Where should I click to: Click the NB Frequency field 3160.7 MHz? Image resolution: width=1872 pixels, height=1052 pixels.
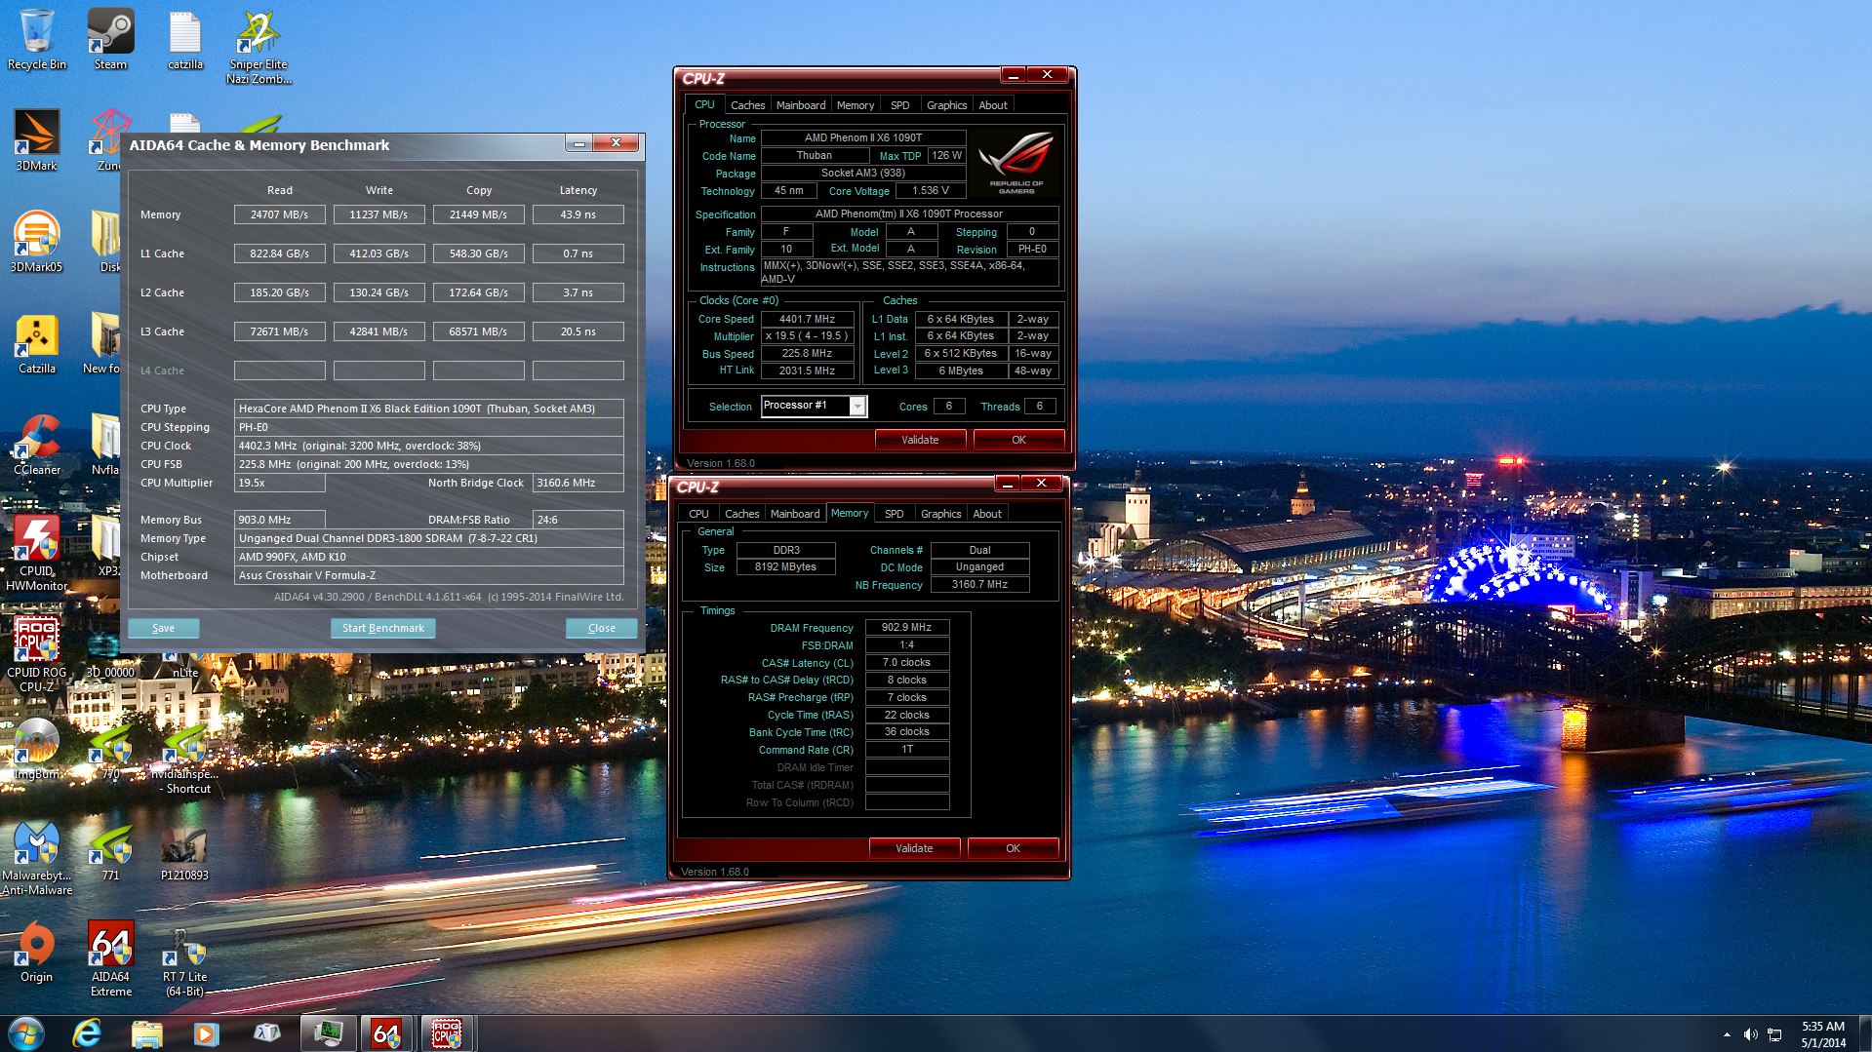(x=980, y=584)
